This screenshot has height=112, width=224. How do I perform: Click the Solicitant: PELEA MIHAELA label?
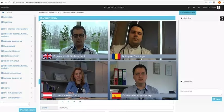(x=74, y=13)
